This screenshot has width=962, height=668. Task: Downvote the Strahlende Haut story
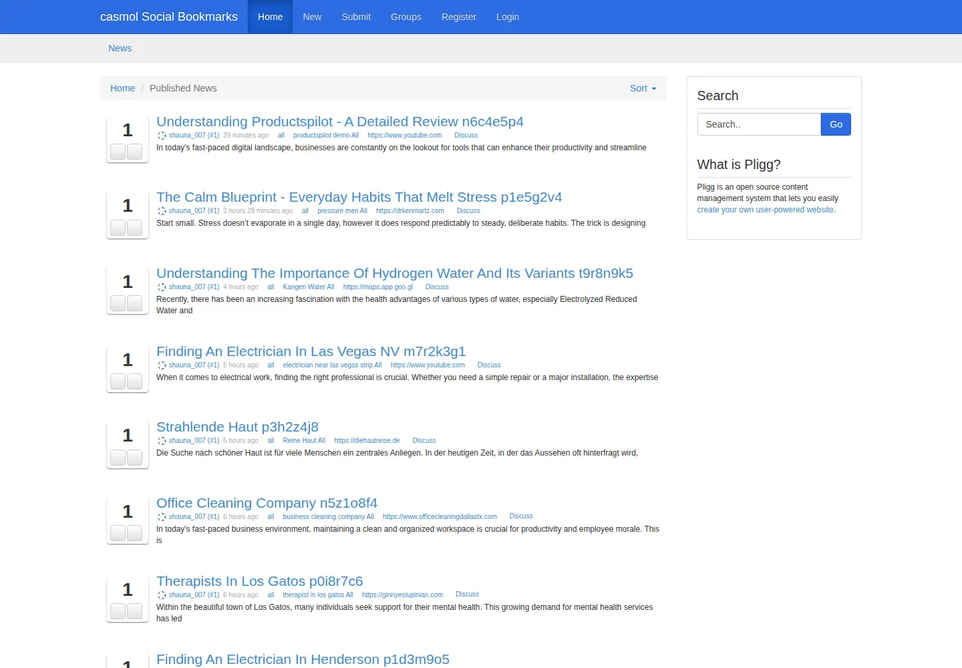pos(134,458)
